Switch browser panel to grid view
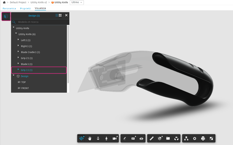 60,15
